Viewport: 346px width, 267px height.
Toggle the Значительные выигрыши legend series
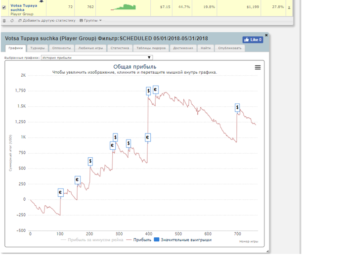tap(183, 240)
